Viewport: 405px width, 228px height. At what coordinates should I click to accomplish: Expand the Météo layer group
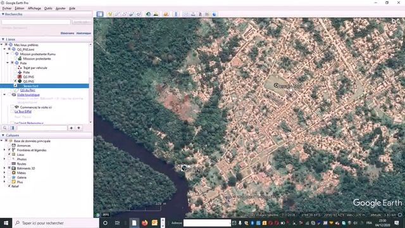(4, 173)
